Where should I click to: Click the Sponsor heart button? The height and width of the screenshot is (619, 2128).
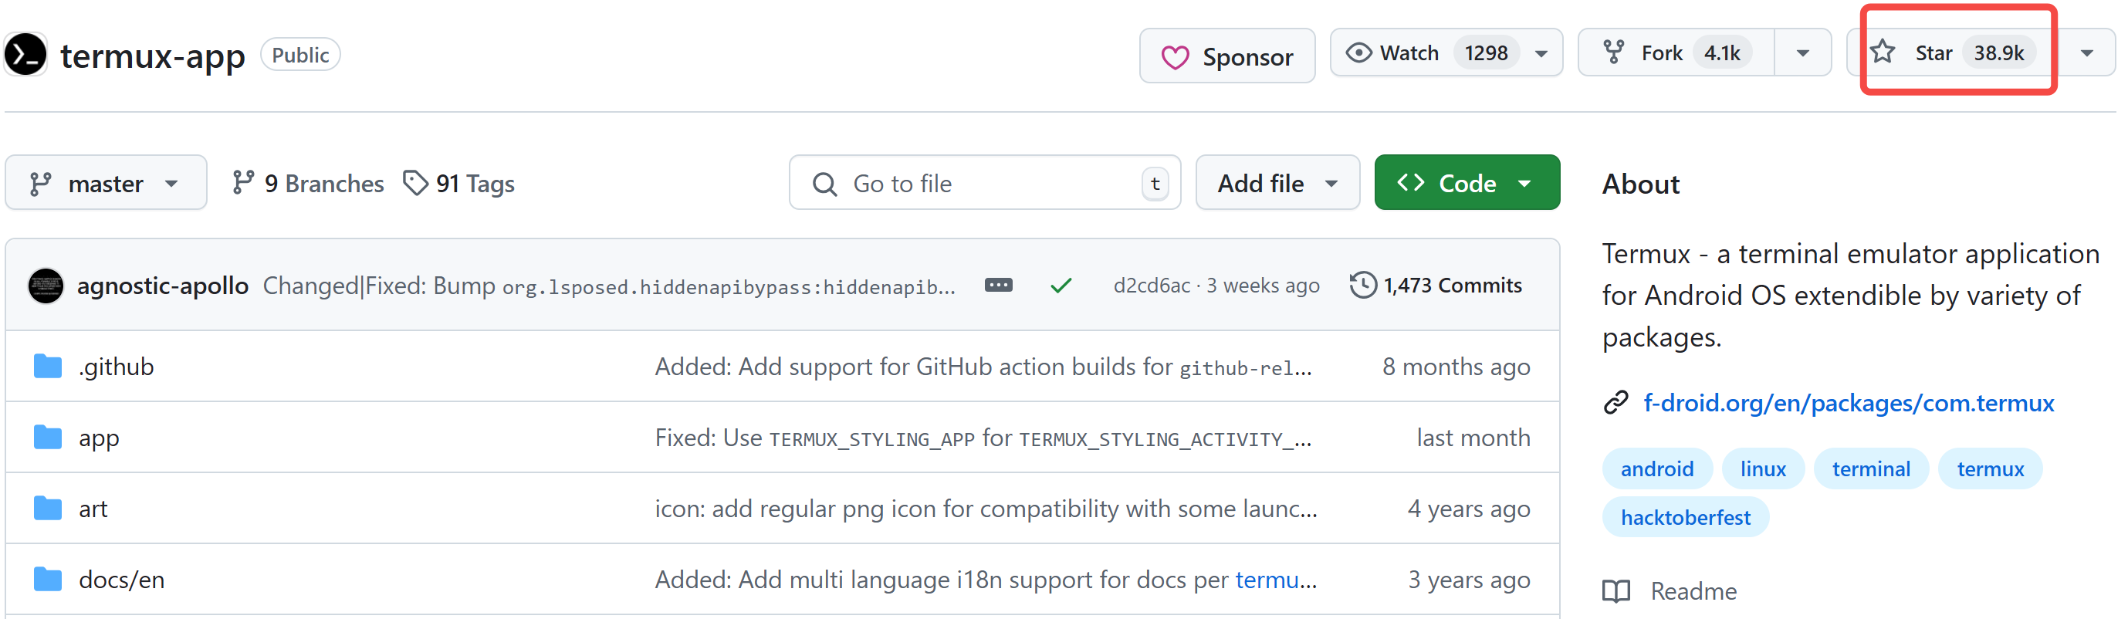[1226, 56]
